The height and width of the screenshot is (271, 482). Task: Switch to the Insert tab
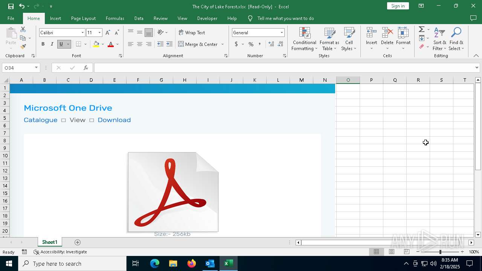[55, 18]
